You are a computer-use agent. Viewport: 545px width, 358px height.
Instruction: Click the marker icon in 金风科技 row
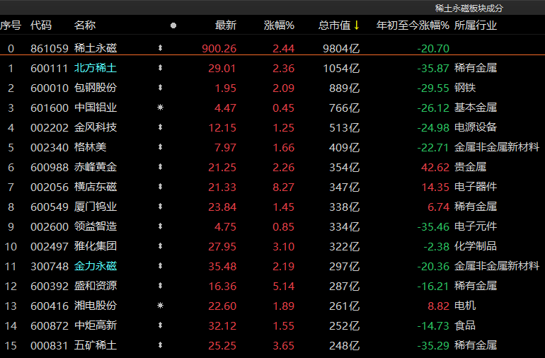tap(160, 127)
